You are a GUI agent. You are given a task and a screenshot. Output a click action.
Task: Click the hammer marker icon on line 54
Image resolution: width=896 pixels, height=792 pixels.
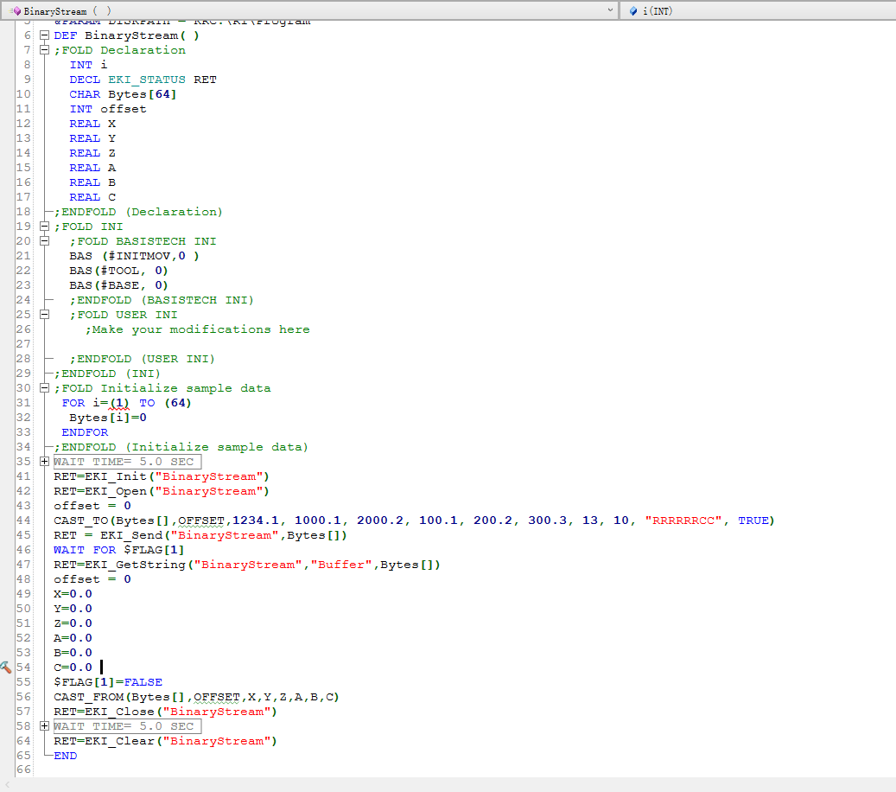click(6, 667)
